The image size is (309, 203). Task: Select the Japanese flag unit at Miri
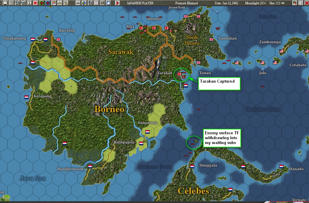[141, 28]
